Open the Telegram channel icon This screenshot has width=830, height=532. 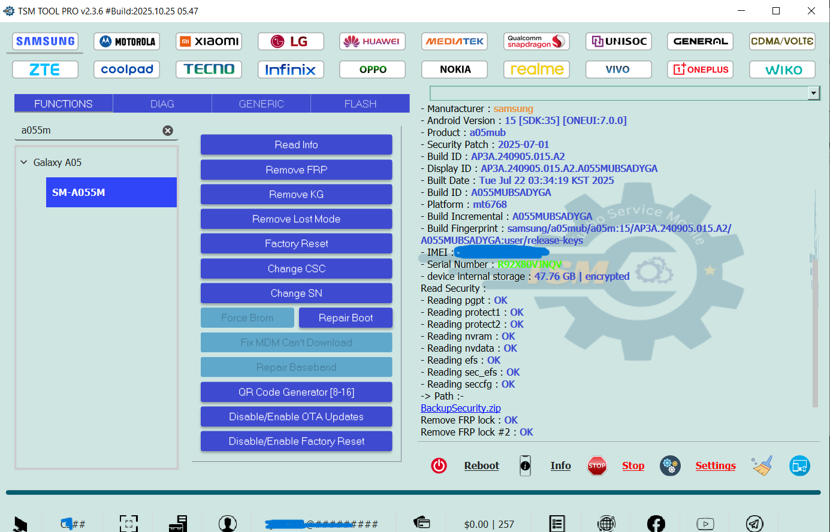(x=754, y=524)
